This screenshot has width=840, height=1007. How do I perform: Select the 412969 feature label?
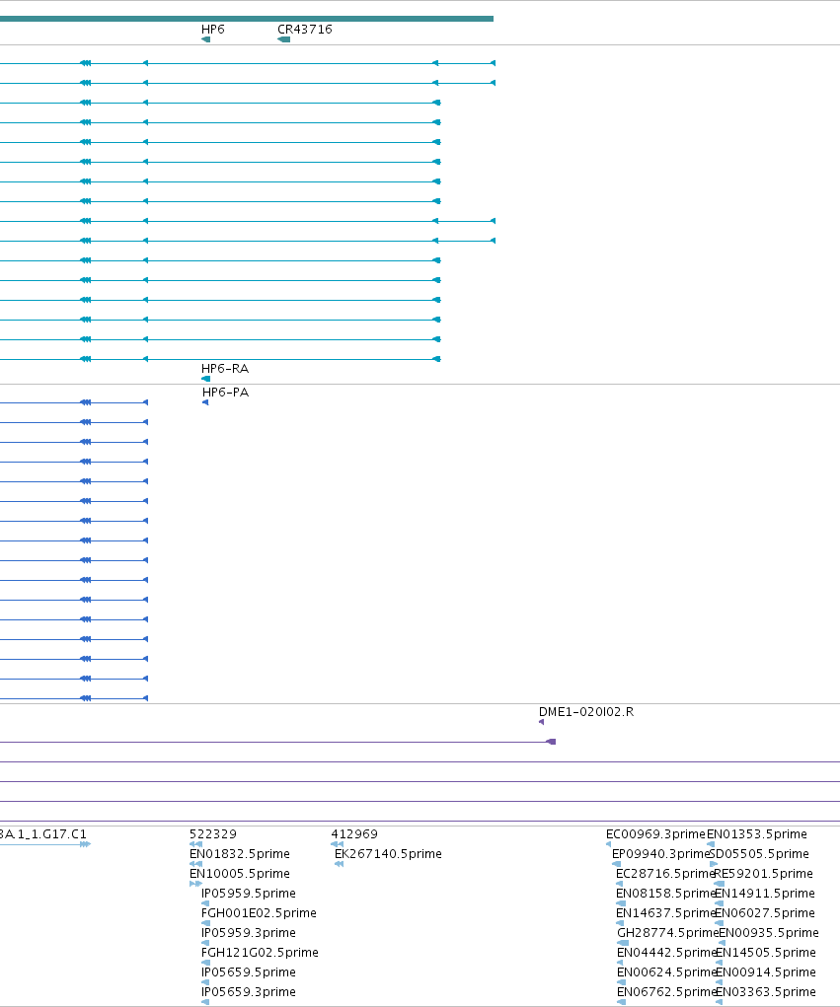[354, 834]
